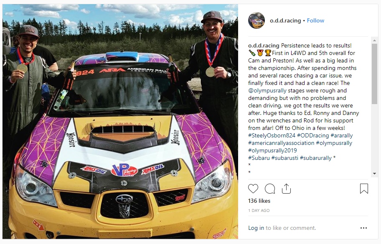Open the #SteelyOsborn824 hashtag
Image resolution: width=381 pixels, height=244 pixels.
tap(272, 136)
